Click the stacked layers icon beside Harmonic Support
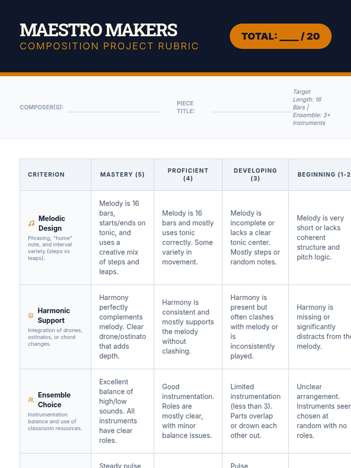 [x=31, y=315]
